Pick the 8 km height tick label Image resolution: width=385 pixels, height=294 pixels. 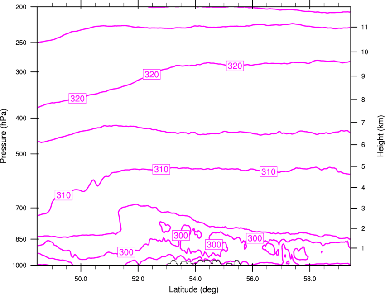click(x=363, y=100)
